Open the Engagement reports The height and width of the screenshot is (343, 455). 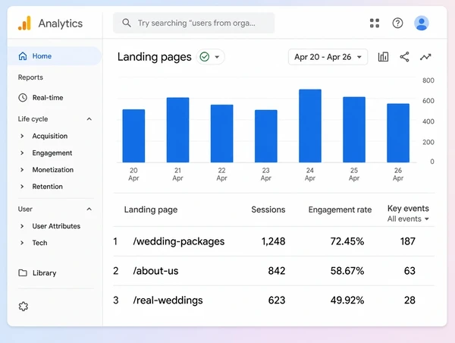52,153
